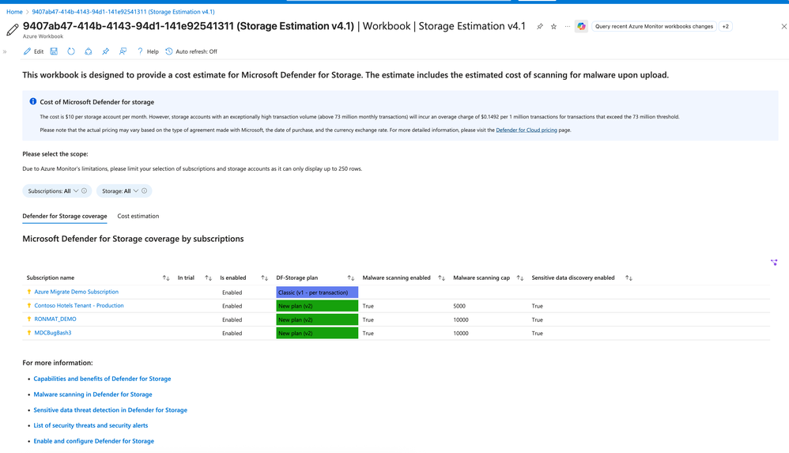Open Sensitive data threat detection link
789x453 pixels.
(110, 410)
